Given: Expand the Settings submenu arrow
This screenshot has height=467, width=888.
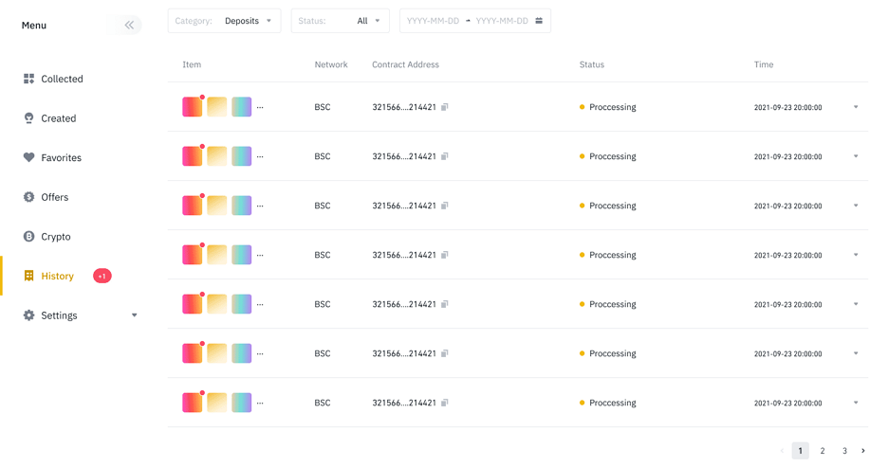Looking at the screenshot, I should click(x=134, y=315).
